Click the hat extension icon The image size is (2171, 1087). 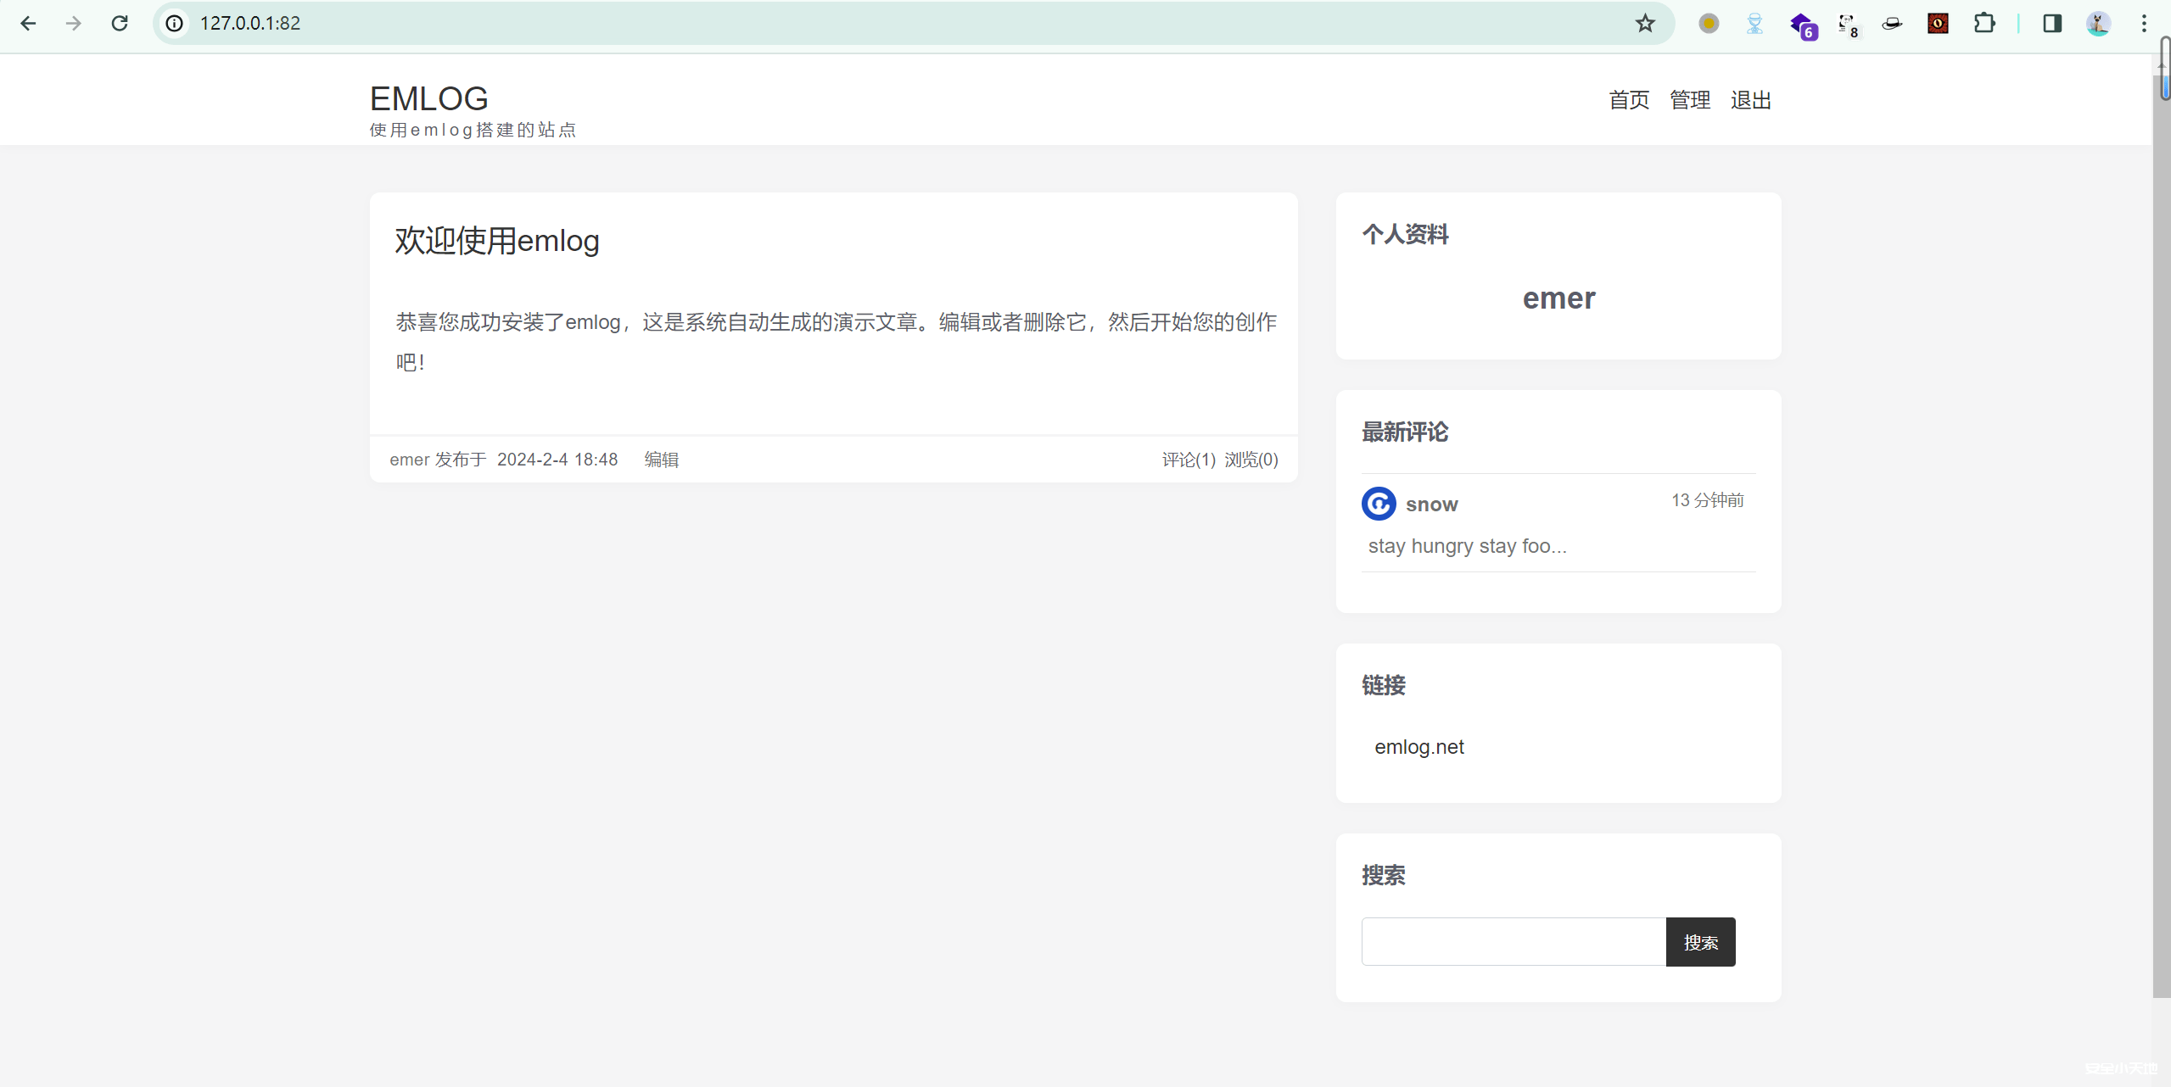(x=1892, y=23)
